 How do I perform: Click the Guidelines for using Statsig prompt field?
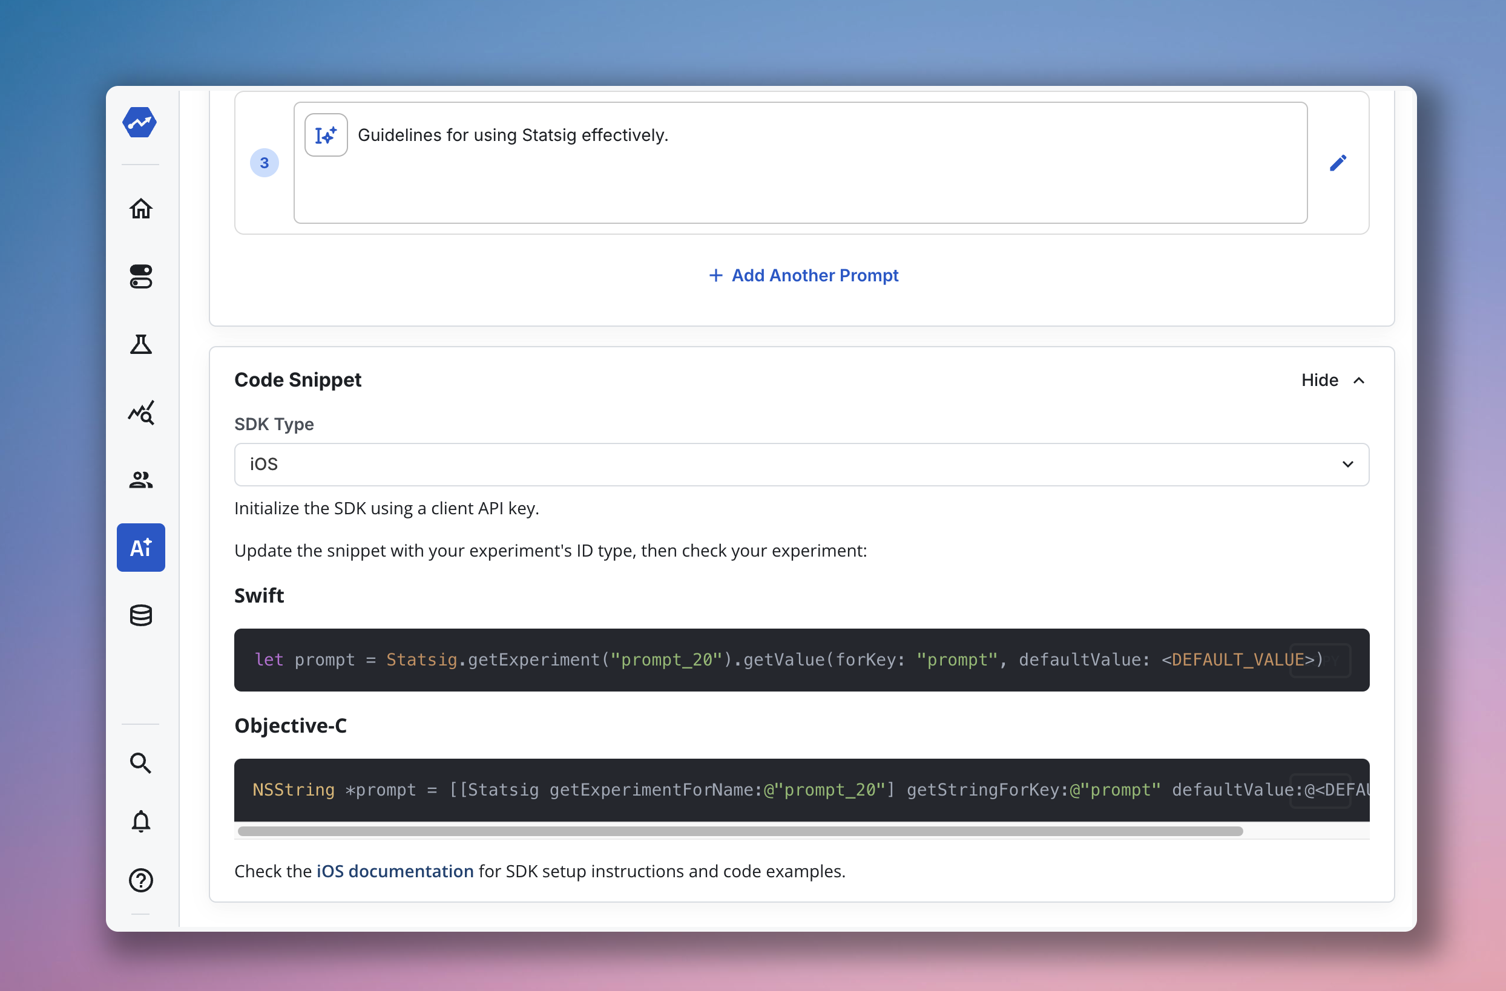(800, 163)
